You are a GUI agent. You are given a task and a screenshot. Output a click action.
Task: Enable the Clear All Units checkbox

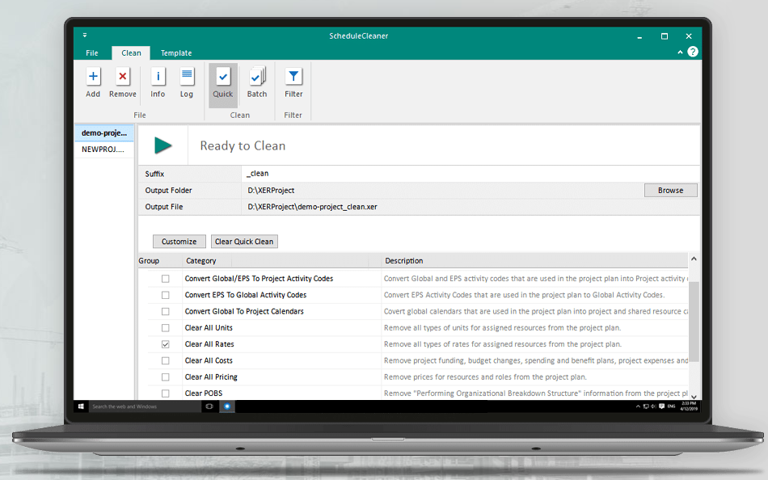point(166,328)
